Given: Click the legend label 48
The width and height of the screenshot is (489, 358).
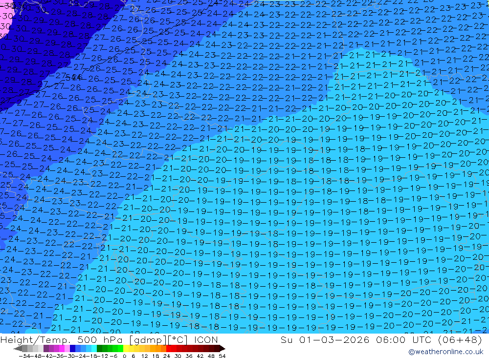Looking at the screenshot, I should (211, 356).
